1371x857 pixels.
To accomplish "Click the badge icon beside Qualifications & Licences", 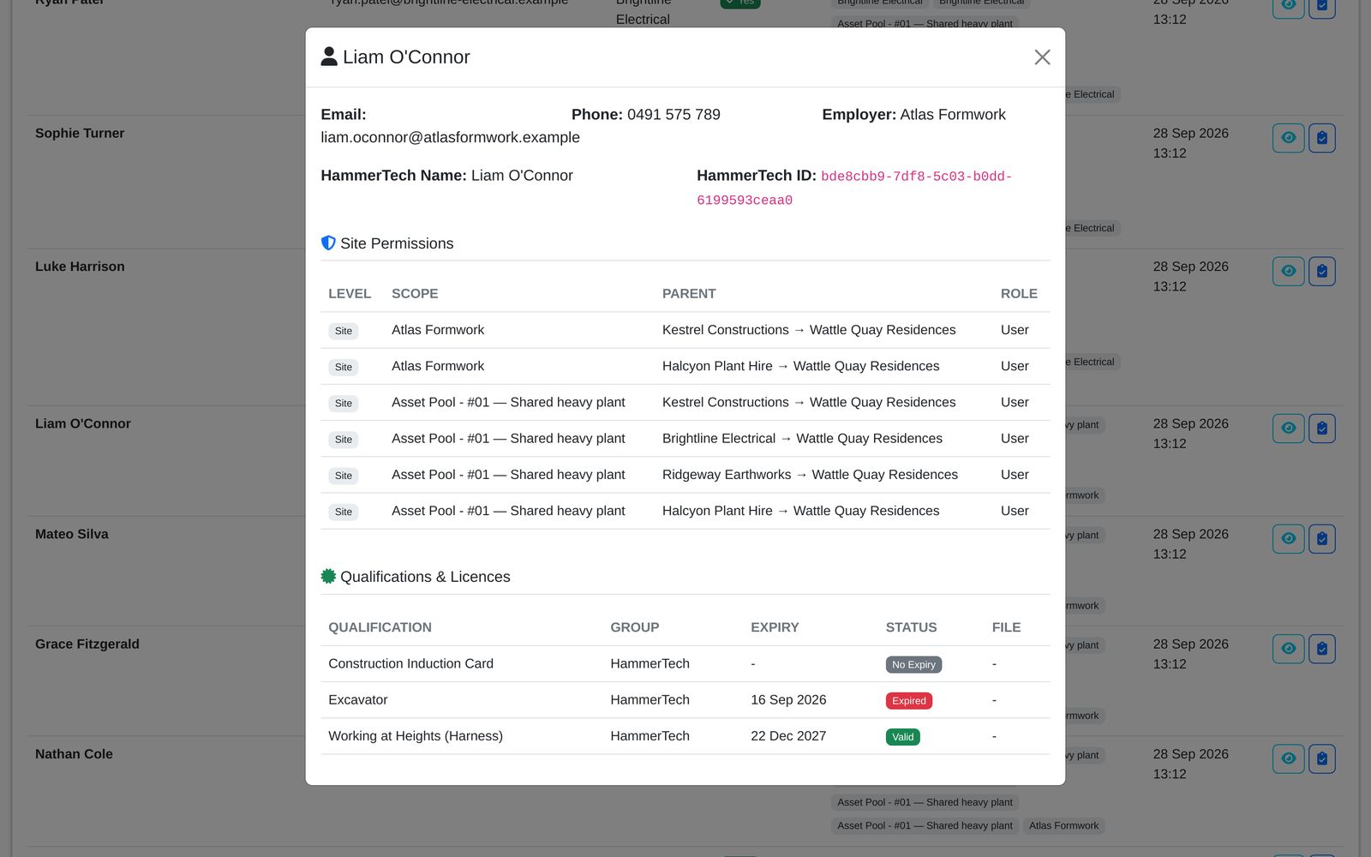I will point(328,577).
